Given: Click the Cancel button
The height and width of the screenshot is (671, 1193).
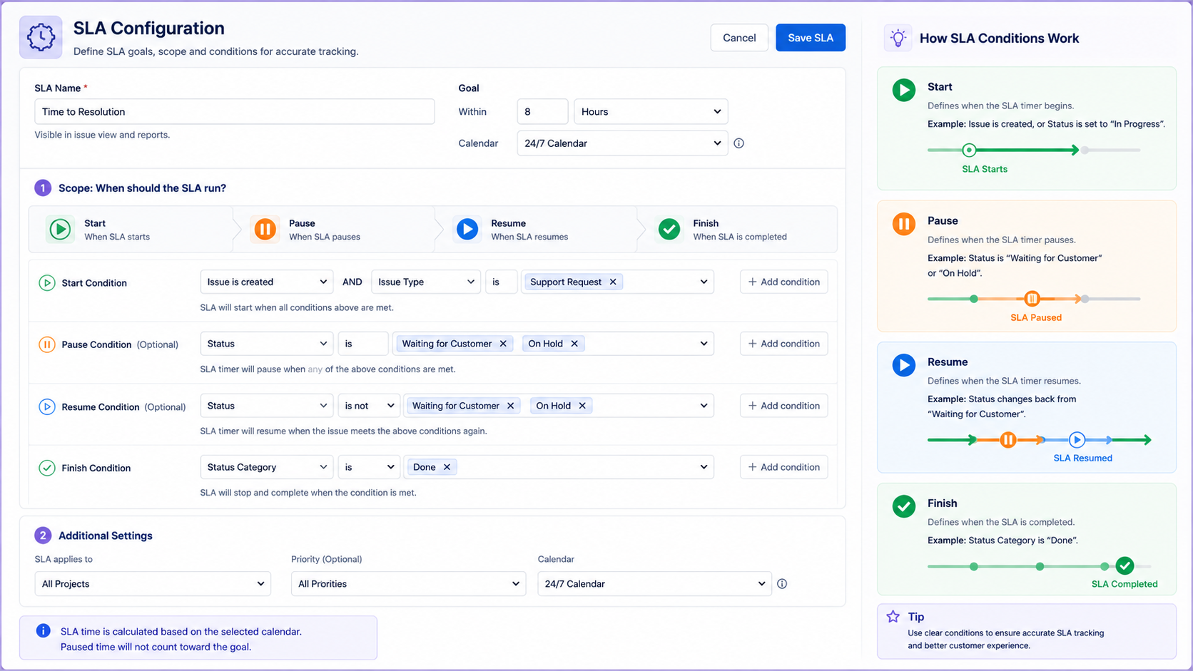Looking at the screenshot, I should 739,38.
